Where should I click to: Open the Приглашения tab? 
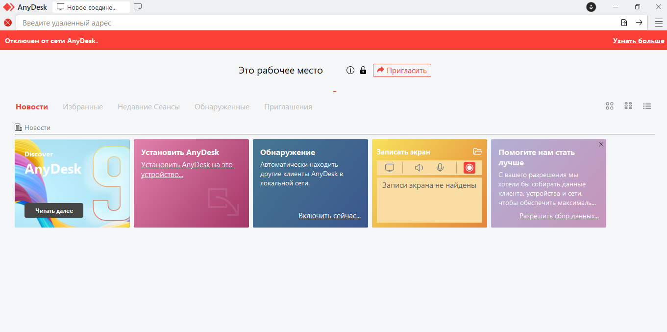(x=288, y=106)
